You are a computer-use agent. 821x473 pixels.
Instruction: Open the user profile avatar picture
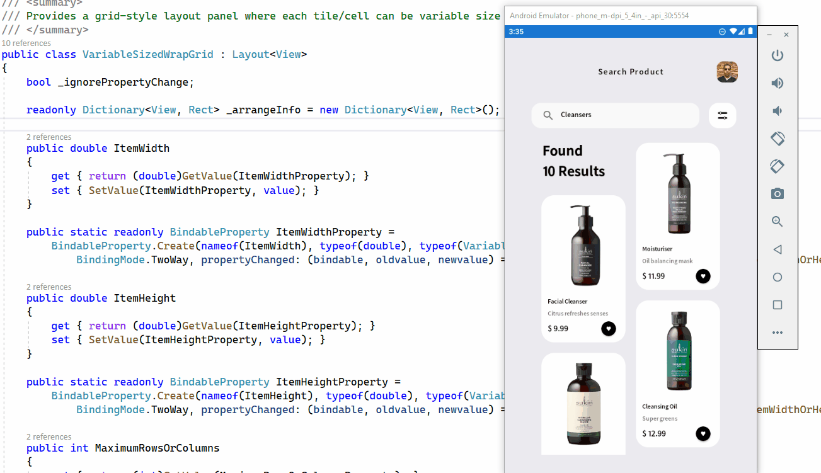[x=727, y=72]
